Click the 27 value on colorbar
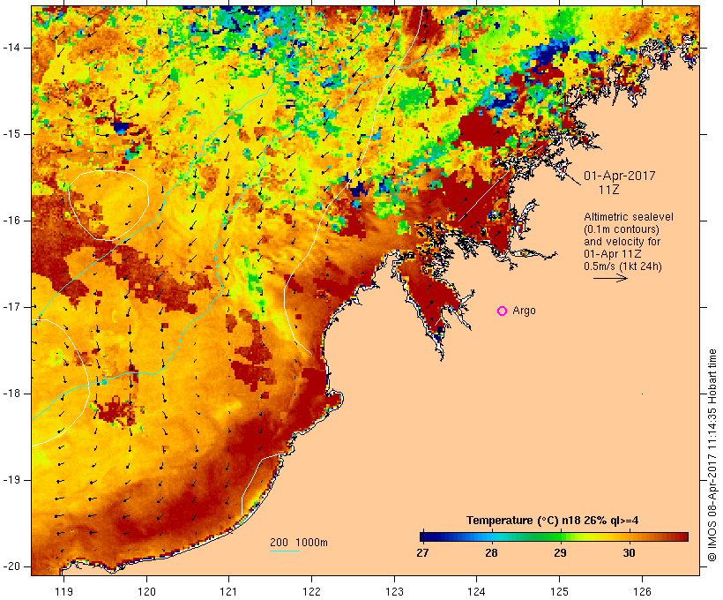 pos(422,552)
